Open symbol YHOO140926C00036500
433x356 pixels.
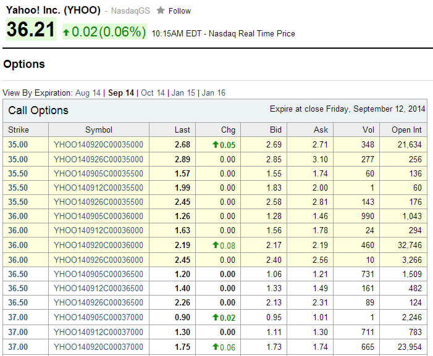click(99, 302)
